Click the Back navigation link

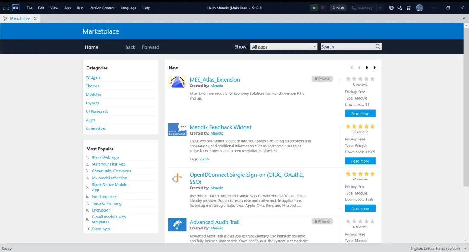coord(130,47)
